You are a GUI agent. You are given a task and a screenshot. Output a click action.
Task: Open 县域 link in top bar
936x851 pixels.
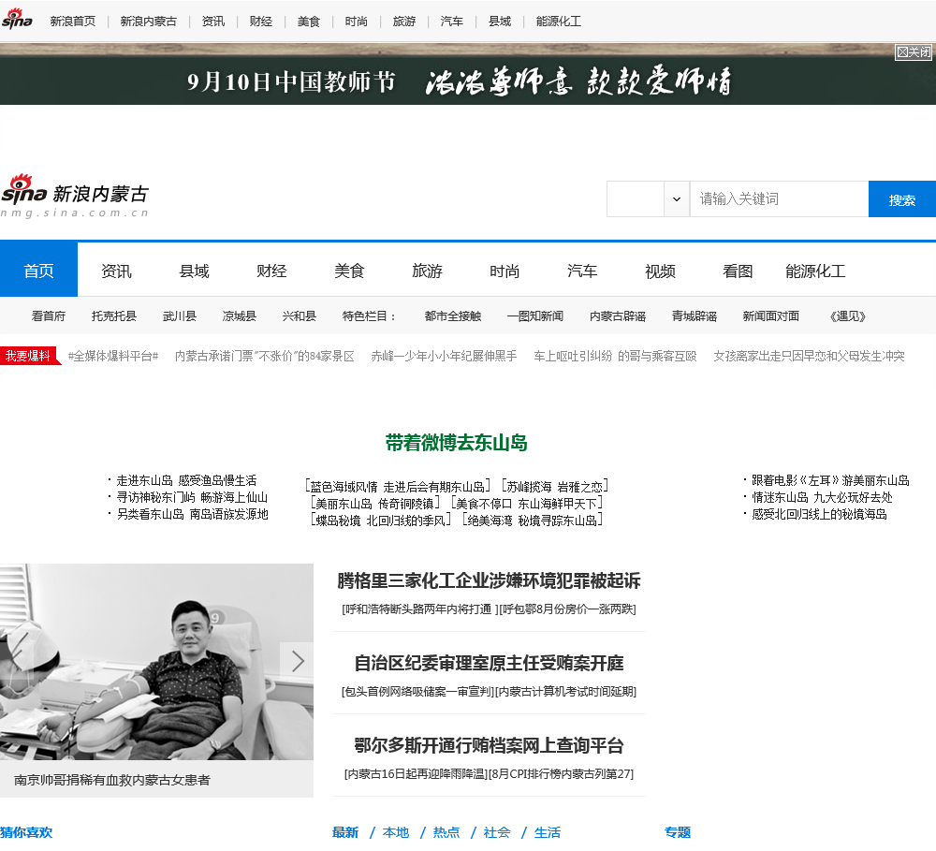[x=500, y=22]
